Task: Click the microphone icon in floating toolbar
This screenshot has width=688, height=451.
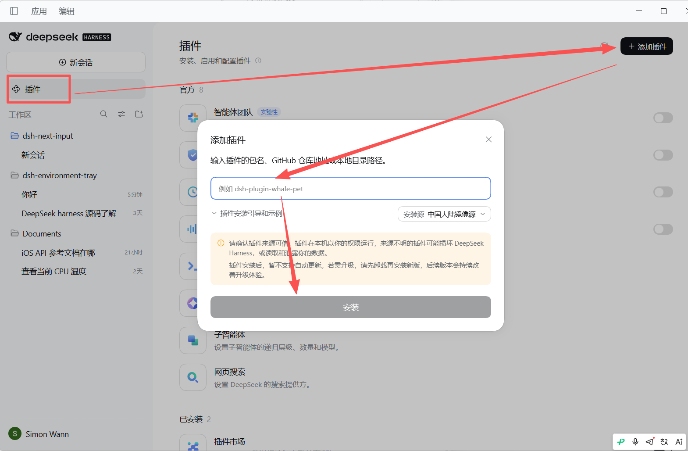Action: click(x=635, y=442)
